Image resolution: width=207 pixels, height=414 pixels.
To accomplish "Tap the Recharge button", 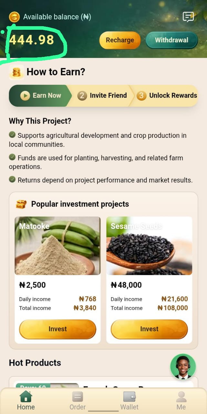I will click(x=120, y=40).
